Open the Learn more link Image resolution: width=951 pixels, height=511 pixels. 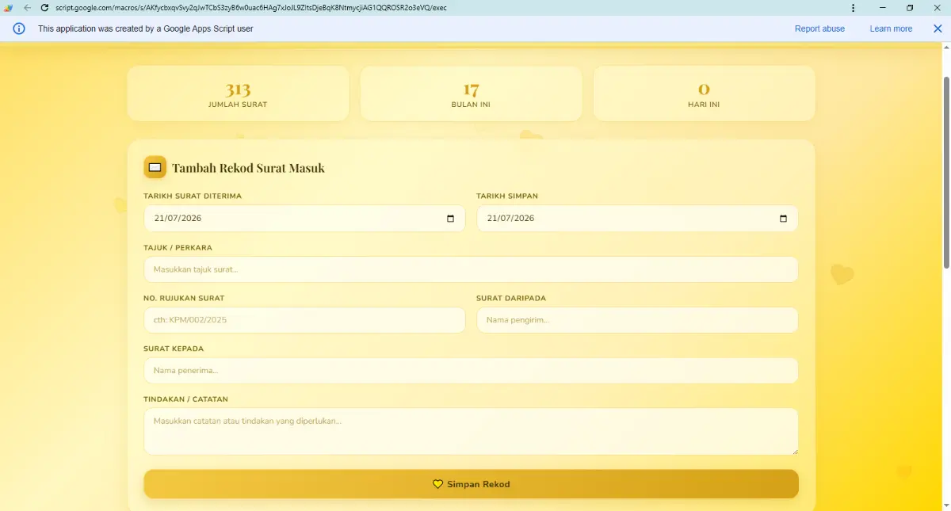[x=891, y=29]
